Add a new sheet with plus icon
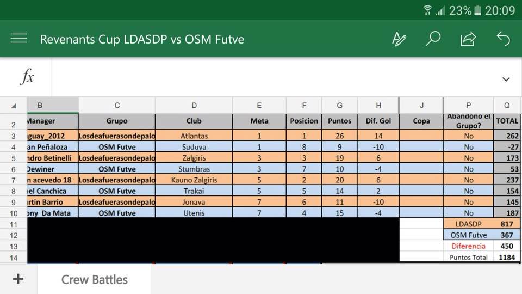This screenshot has height=294, width=522. coord(18,279)
